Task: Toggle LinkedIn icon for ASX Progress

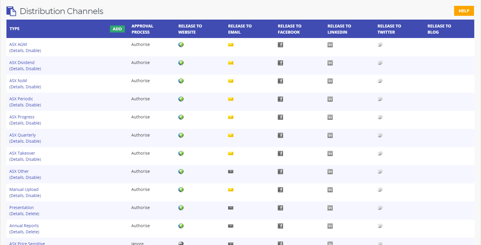Action: [330, 117]
